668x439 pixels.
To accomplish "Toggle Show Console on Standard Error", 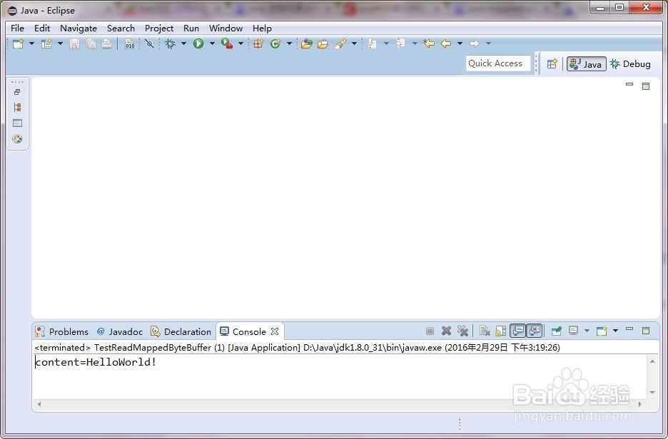I will [535, 331].
